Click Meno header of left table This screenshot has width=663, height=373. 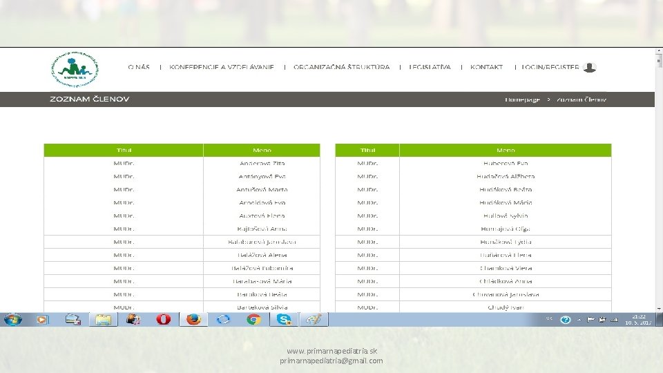262,150
